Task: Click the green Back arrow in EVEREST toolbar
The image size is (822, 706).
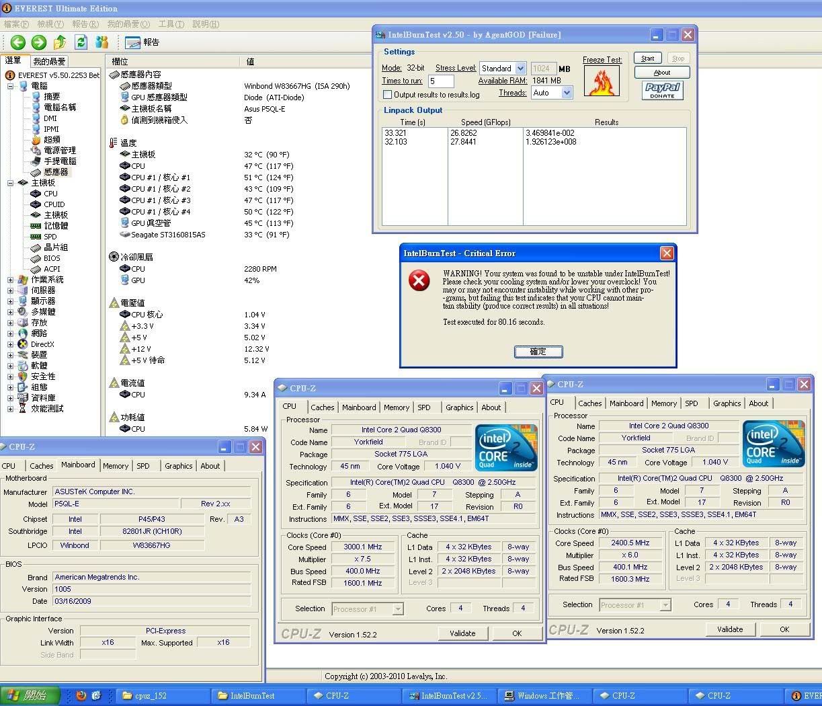Action: point(18,42)
